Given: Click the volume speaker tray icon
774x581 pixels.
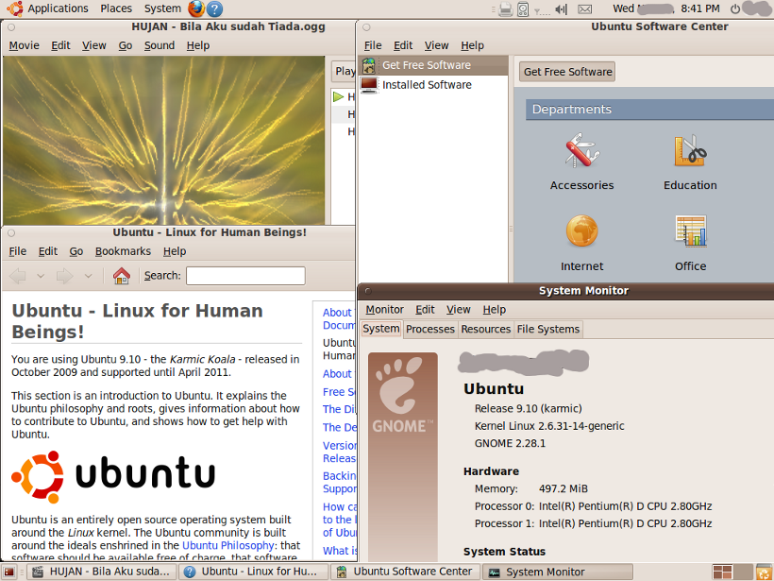Looking at the screenshot, I should pos(561,9).
